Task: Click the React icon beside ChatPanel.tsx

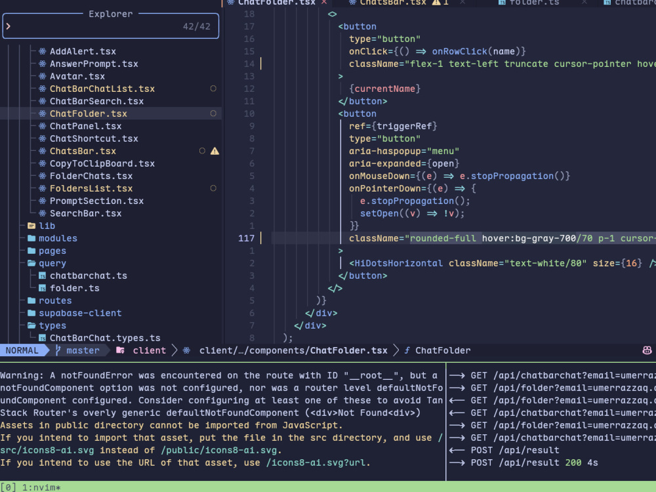Action: click(x=42, y=127)
